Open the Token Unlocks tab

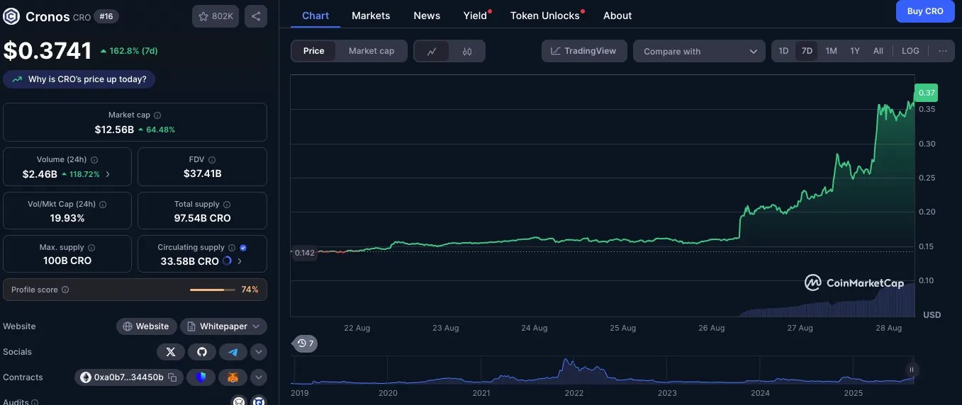[545, 16]
